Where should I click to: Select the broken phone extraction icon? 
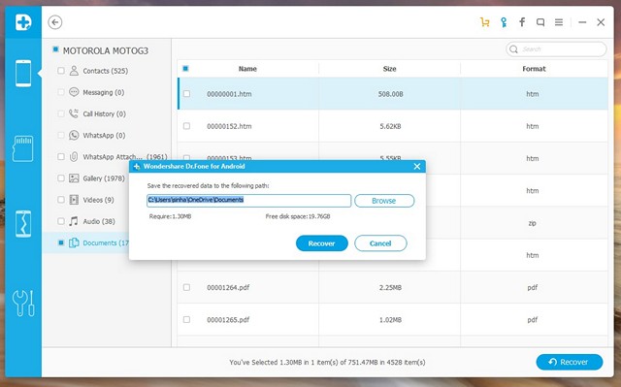(x=23, y=224)
